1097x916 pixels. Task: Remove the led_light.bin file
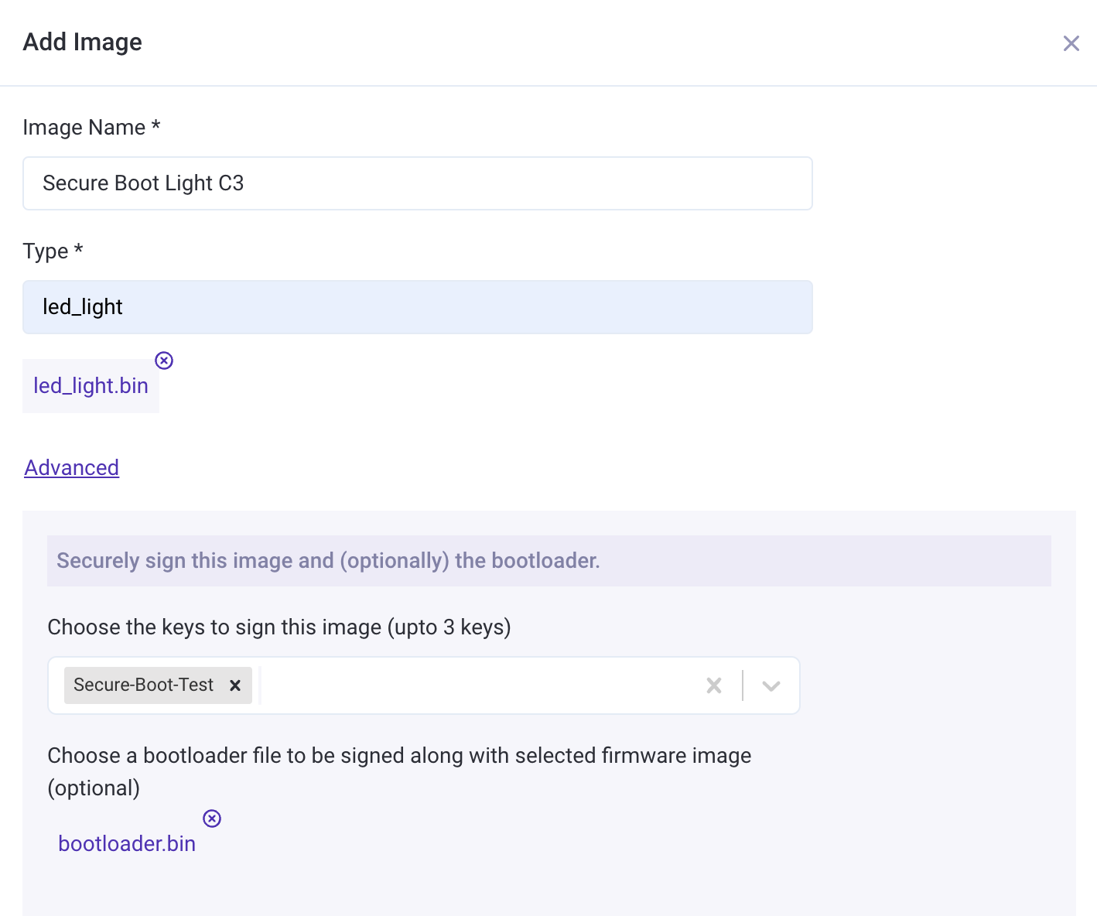point(164,361)
